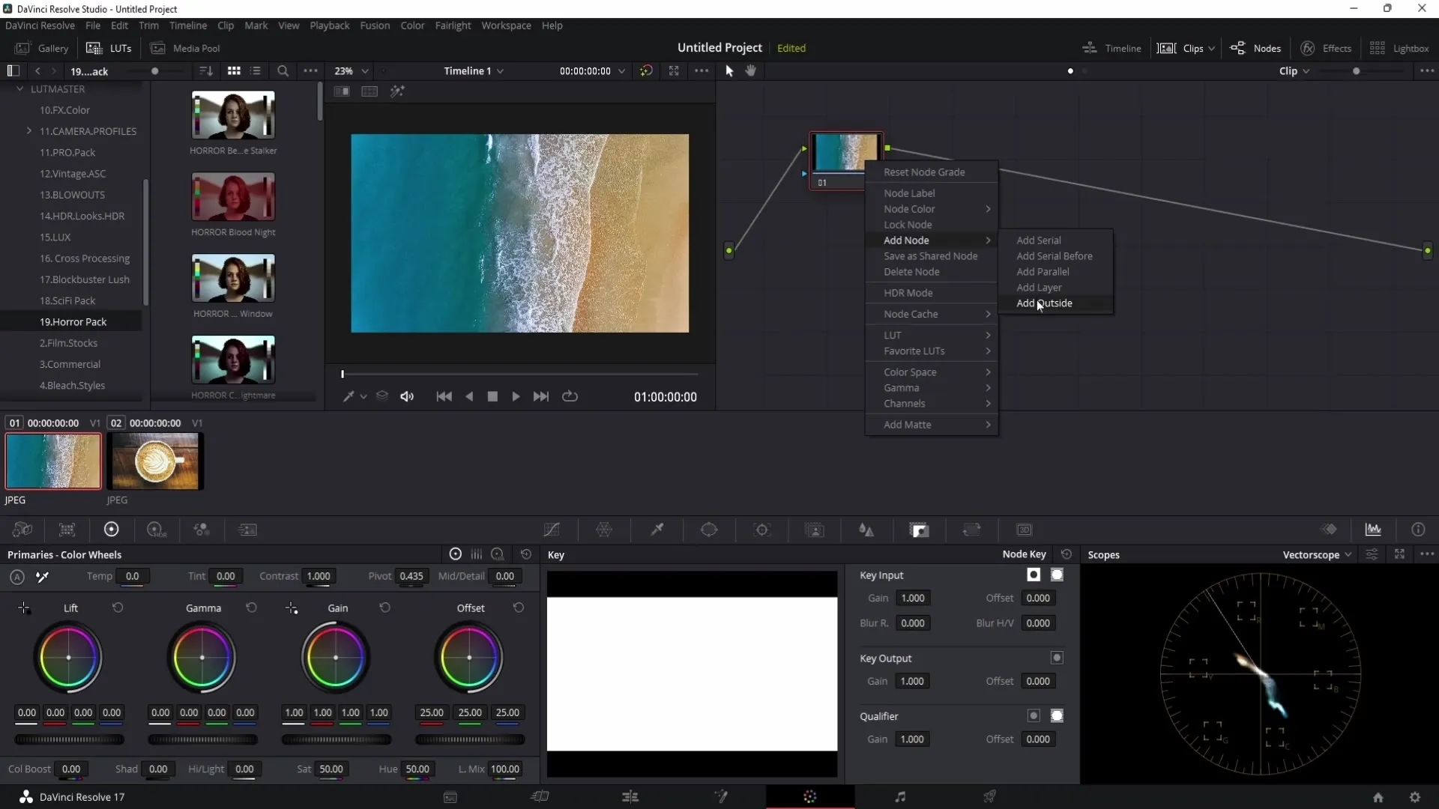
Task: Open the viewer timecode dropdown
Action: pos(592,70)
